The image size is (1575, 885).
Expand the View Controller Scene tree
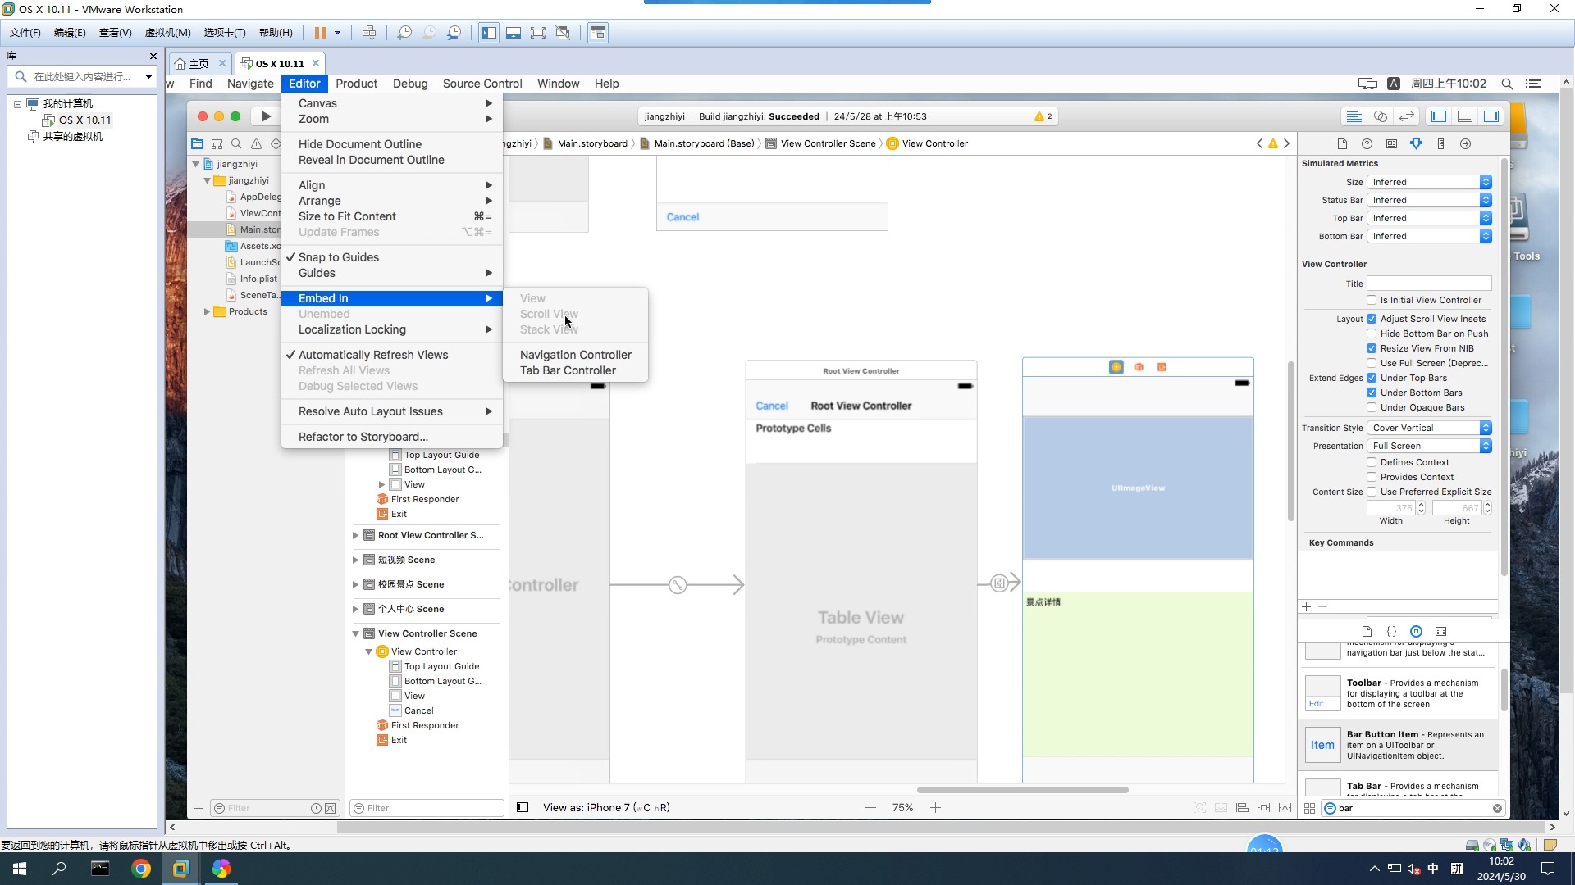pos(355,633)
